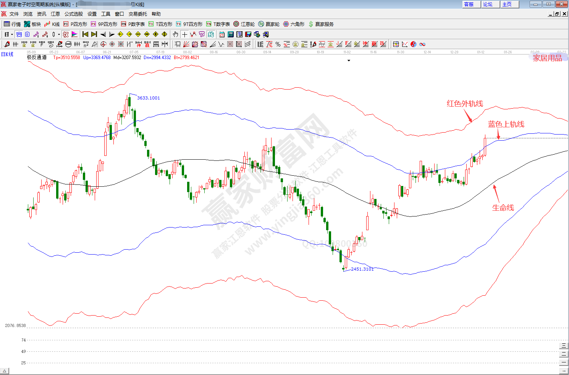This screenshot has height=375, width=569.
Task: Open the 江恩轮 (Gann wheel) tool
Action: 244,24
